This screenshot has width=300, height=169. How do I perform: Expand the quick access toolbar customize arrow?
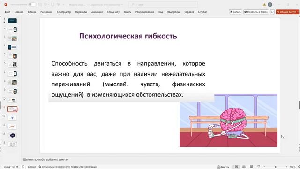(x=63, y=4)
